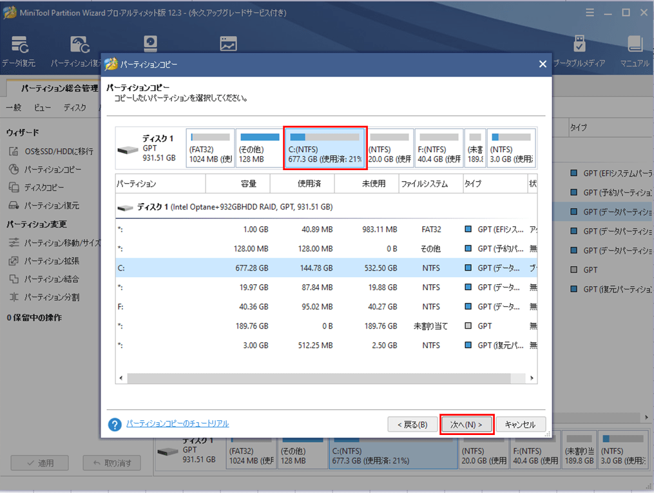This screenshot has height=493, width=654.
Task: Click the Disk 1 drive icon in dialog
Action: [x=128, y=150]
